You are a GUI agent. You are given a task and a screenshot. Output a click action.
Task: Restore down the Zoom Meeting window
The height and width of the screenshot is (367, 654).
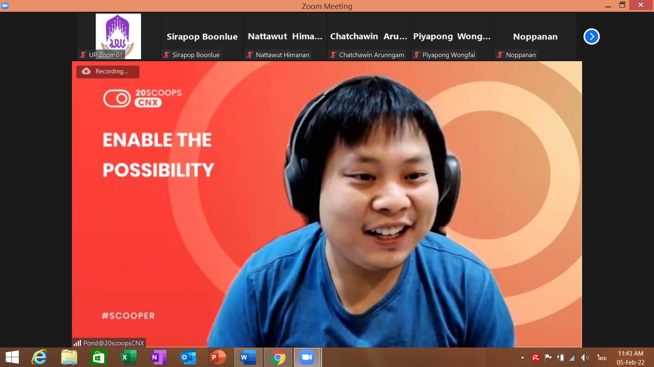click(622, 5)
